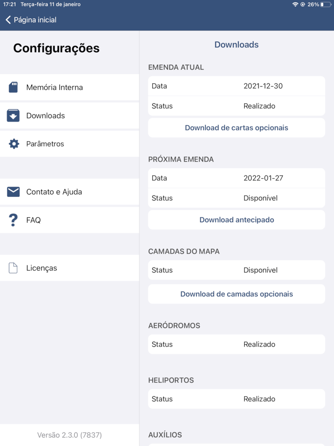334x446 pixels.
Task: Return to Página inicial
Action: (x=35, y=20)
